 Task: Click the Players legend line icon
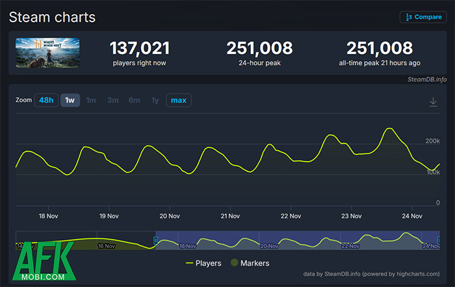(x=190, y=263)
